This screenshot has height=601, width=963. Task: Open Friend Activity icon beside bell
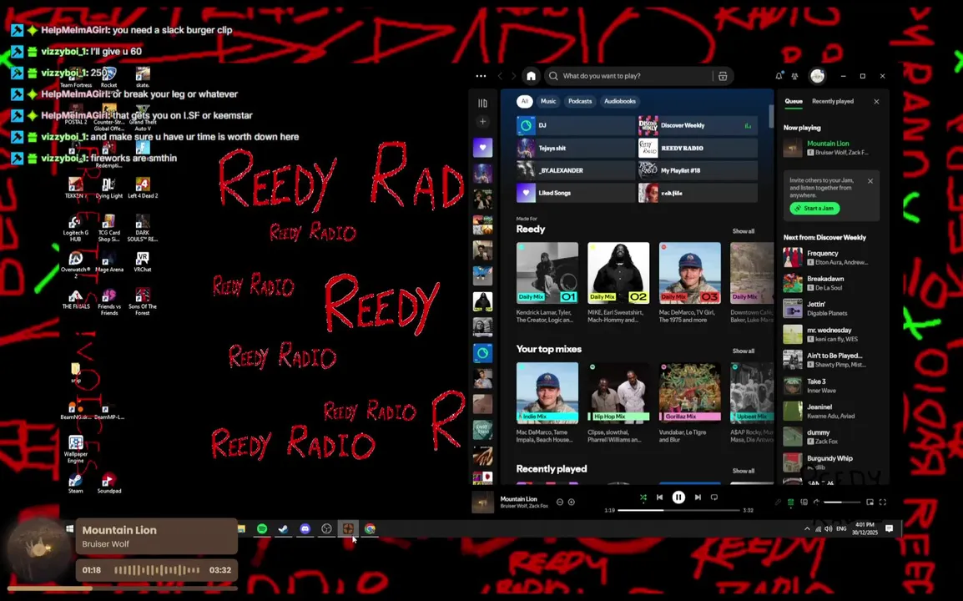click(794, 76)
